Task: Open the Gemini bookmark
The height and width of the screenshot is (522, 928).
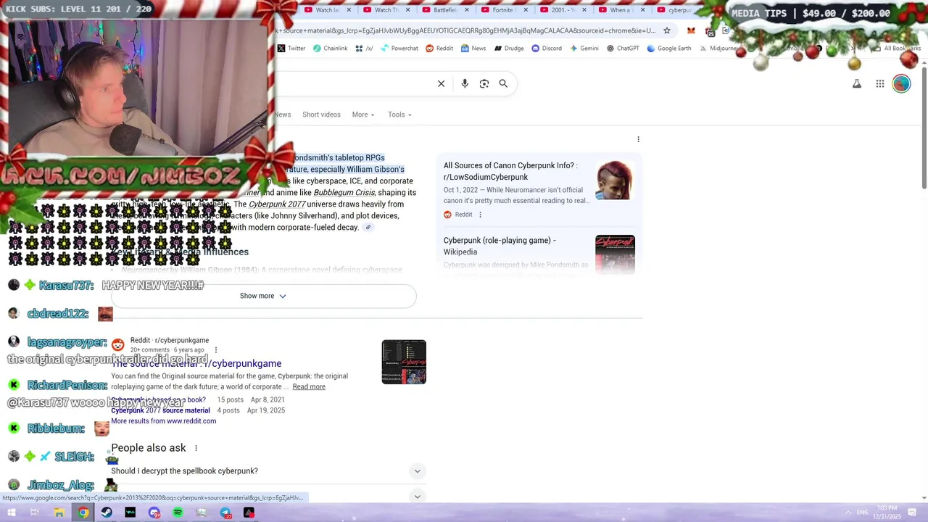Action: click(584, 49)
